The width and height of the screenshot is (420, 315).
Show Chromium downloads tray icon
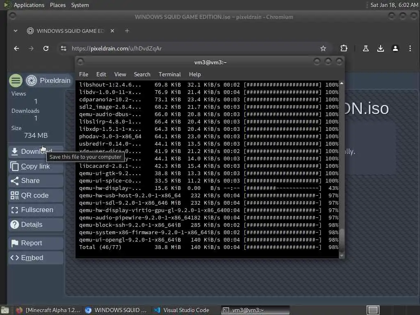[380, 48]
